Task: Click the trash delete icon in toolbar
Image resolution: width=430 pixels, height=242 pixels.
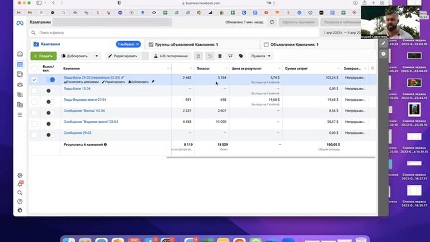Action: pyautogui.click(x=220, y=56)
